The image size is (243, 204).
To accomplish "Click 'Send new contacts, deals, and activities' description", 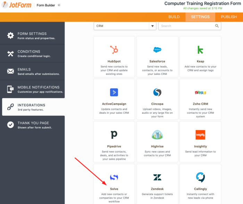I will (114, 155).
